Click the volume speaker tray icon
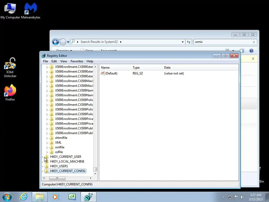The height and width of the screenshot is (202, 269). [x=242, y=197]
